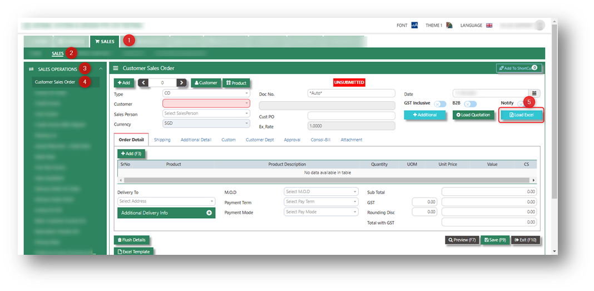Click Add To ShortCut button

pyautogui.click(x=519, y=68)
